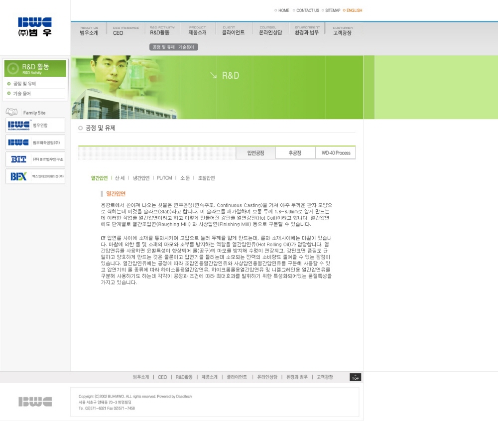Screen dimensions: 498x421
Task: Open the WD-40 Process tab
Action: click(336, 153)
